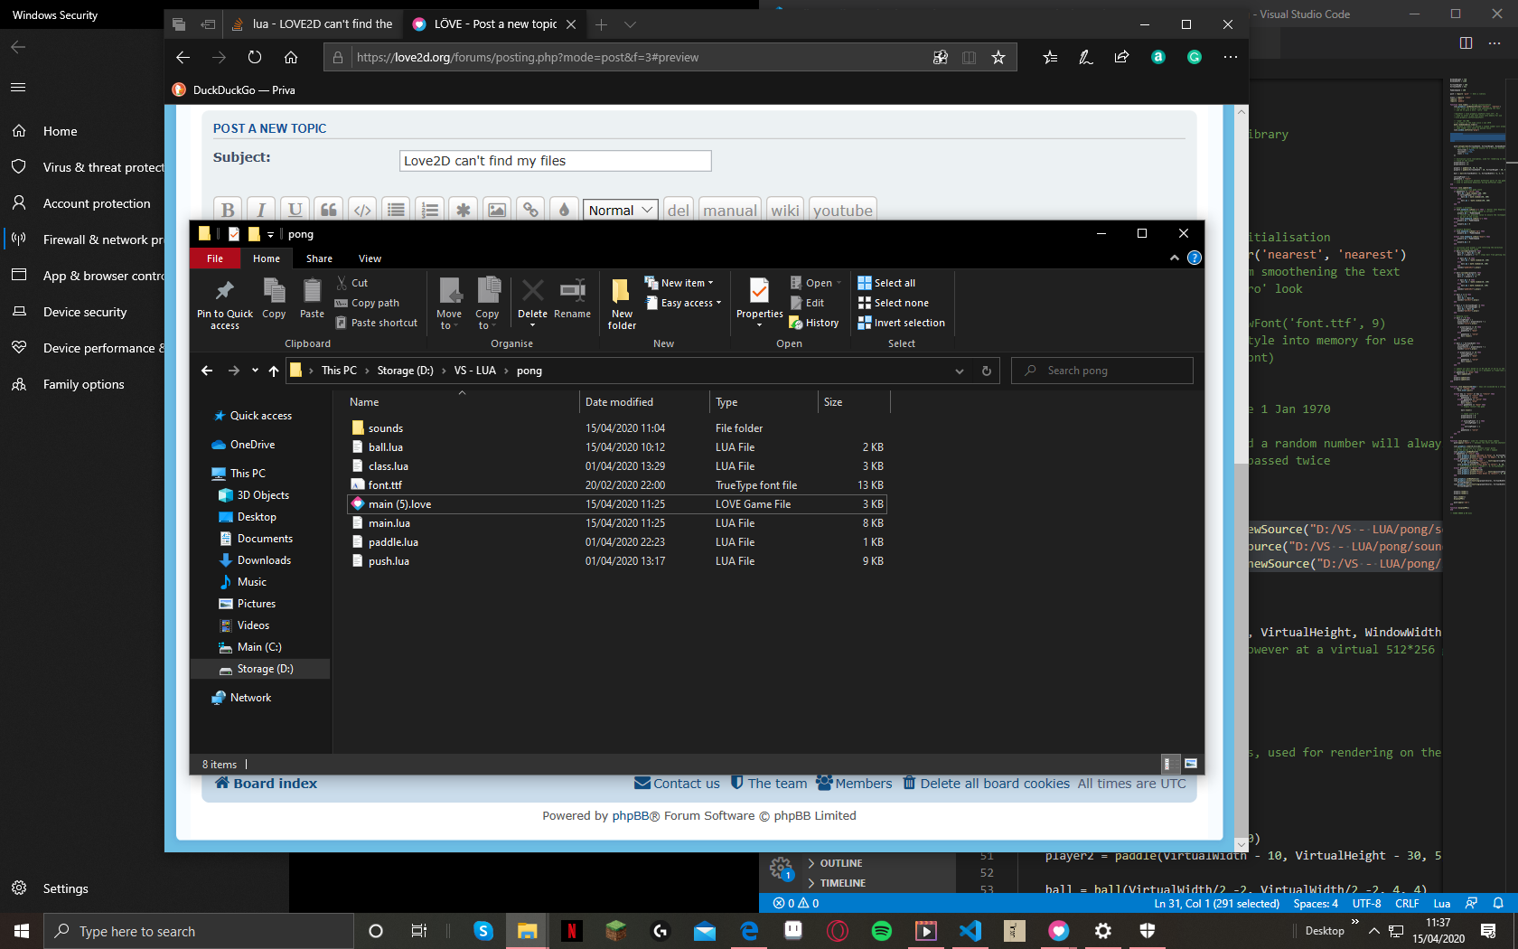Click the Copy icon in Clipboard group
Image resolution: width=1518 pixels, height=949 pixels.
[x=274, y=298]
